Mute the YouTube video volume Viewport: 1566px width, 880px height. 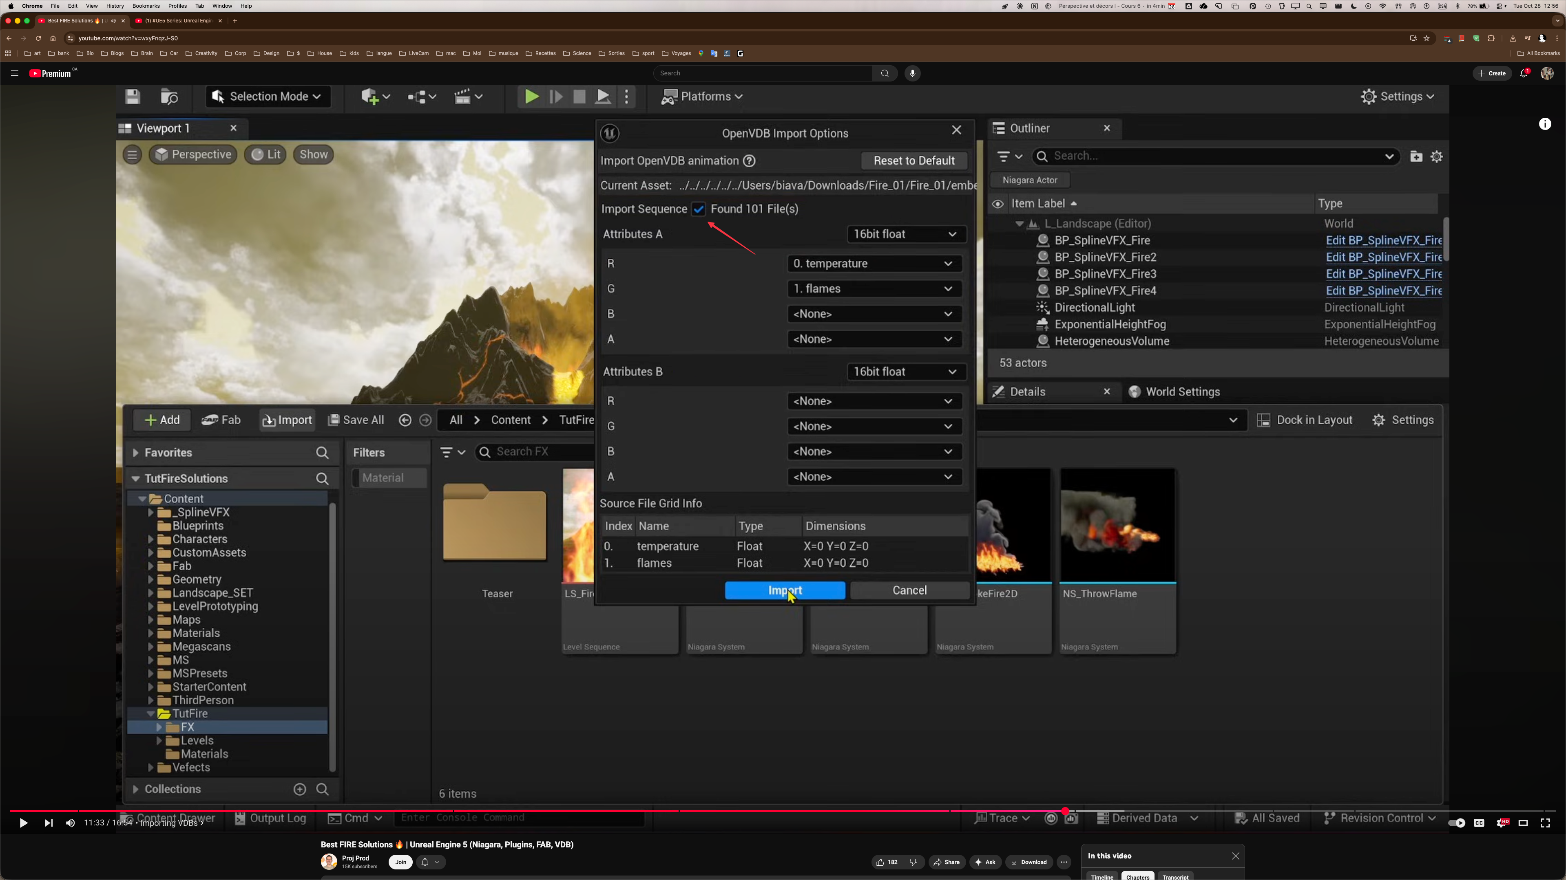click(x=71, y=823)
